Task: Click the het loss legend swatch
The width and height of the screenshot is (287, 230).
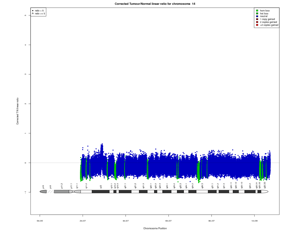Action: (x=257, y=14)
